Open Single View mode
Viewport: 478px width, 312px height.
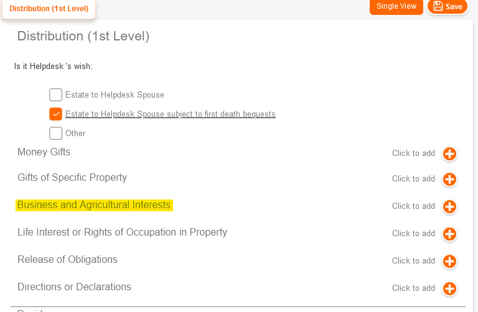click(396, 6)
